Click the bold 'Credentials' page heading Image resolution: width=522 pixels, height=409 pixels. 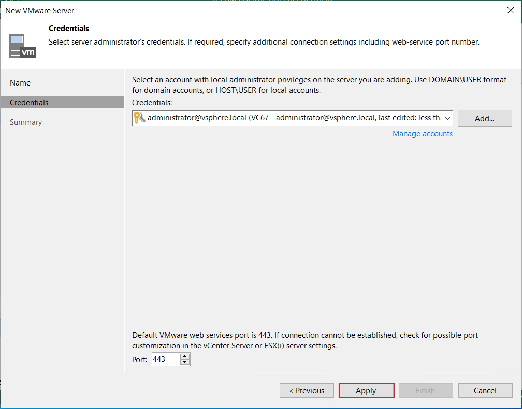[x=69, y=29]
